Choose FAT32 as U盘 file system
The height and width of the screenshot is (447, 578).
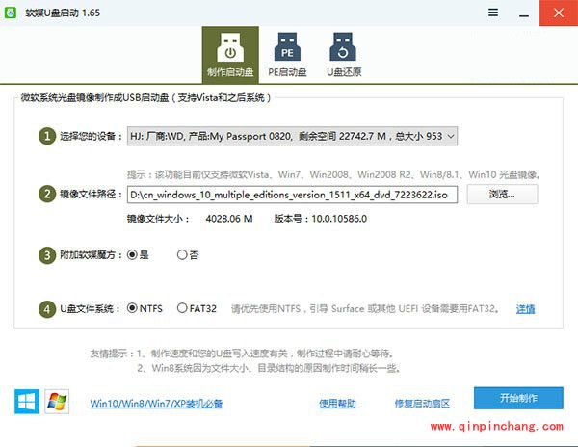click(x=197, y=308)
